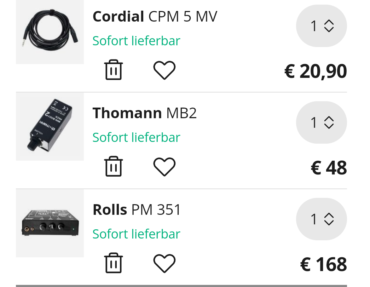Open Rolls PM 351 product title link

point(137,209)
